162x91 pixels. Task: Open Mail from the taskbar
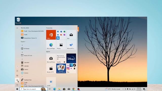[x=69, y=89]
